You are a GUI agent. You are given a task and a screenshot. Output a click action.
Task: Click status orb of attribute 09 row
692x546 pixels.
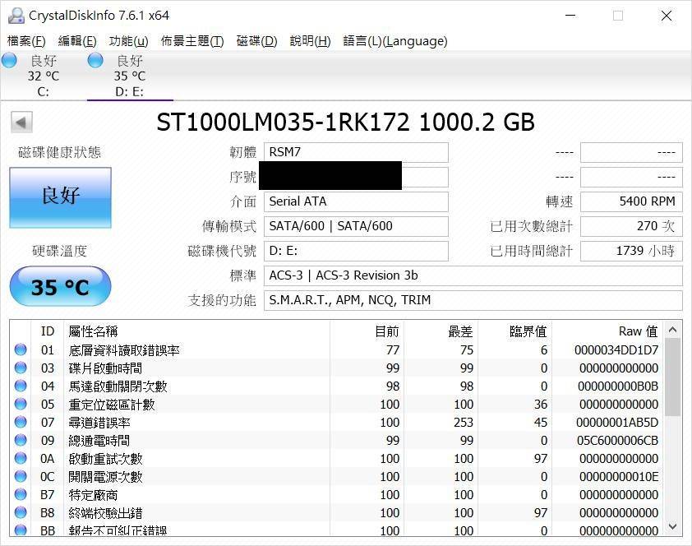(x=21, y=440)
